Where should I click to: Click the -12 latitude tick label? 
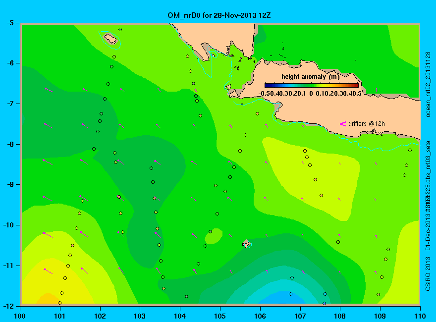tap(8, 306)
